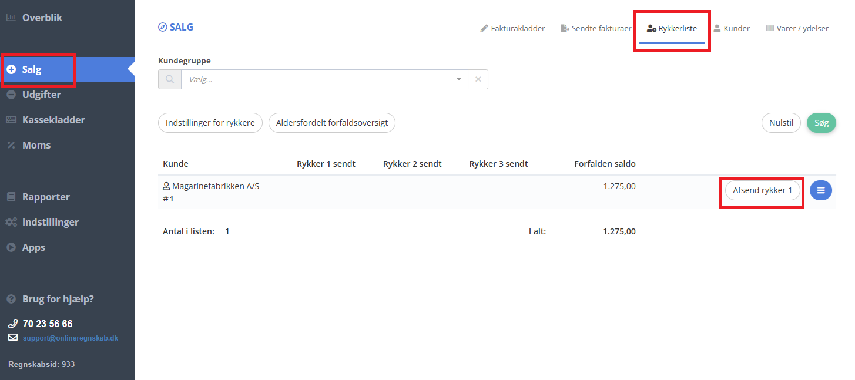The height and width of the screenshot is (380, 855).
Task: Switch to the Fakturakladder tab
Action: (x=512, y=28)
